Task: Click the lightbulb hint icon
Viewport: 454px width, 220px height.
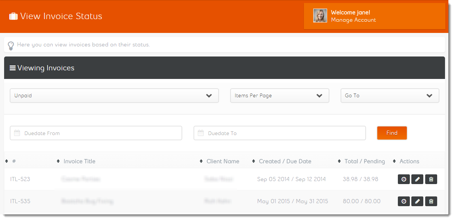Action: (11, 45)
